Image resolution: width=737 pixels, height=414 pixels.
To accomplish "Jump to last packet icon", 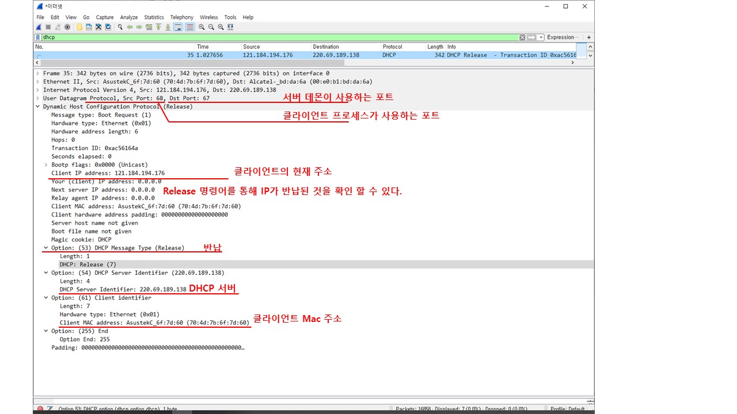I will pyautogui.click(x=168, y=27).
